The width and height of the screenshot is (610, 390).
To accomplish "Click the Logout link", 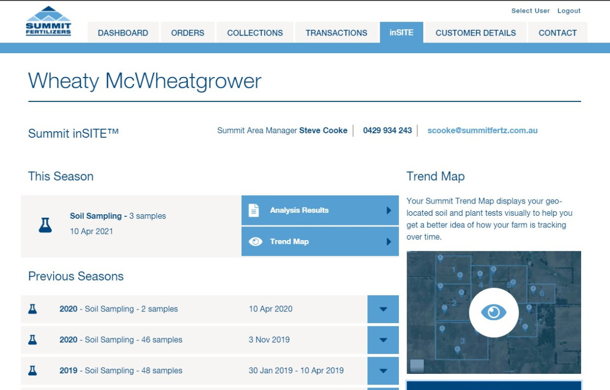I will [x=569, y=11].
